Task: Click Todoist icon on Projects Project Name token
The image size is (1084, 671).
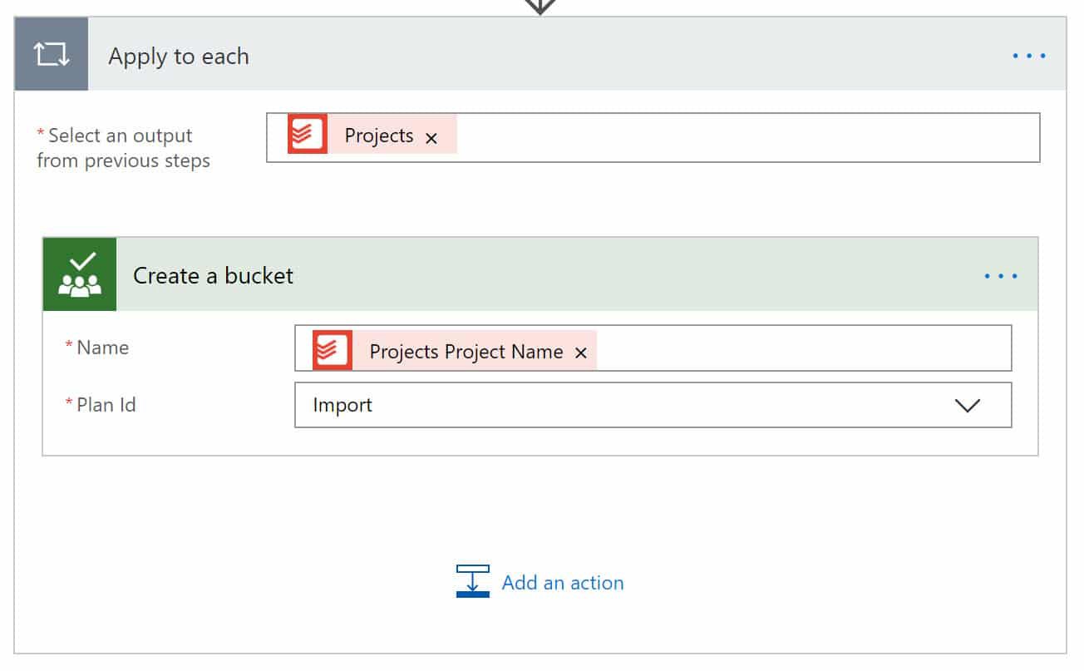Action: [333, 349]
